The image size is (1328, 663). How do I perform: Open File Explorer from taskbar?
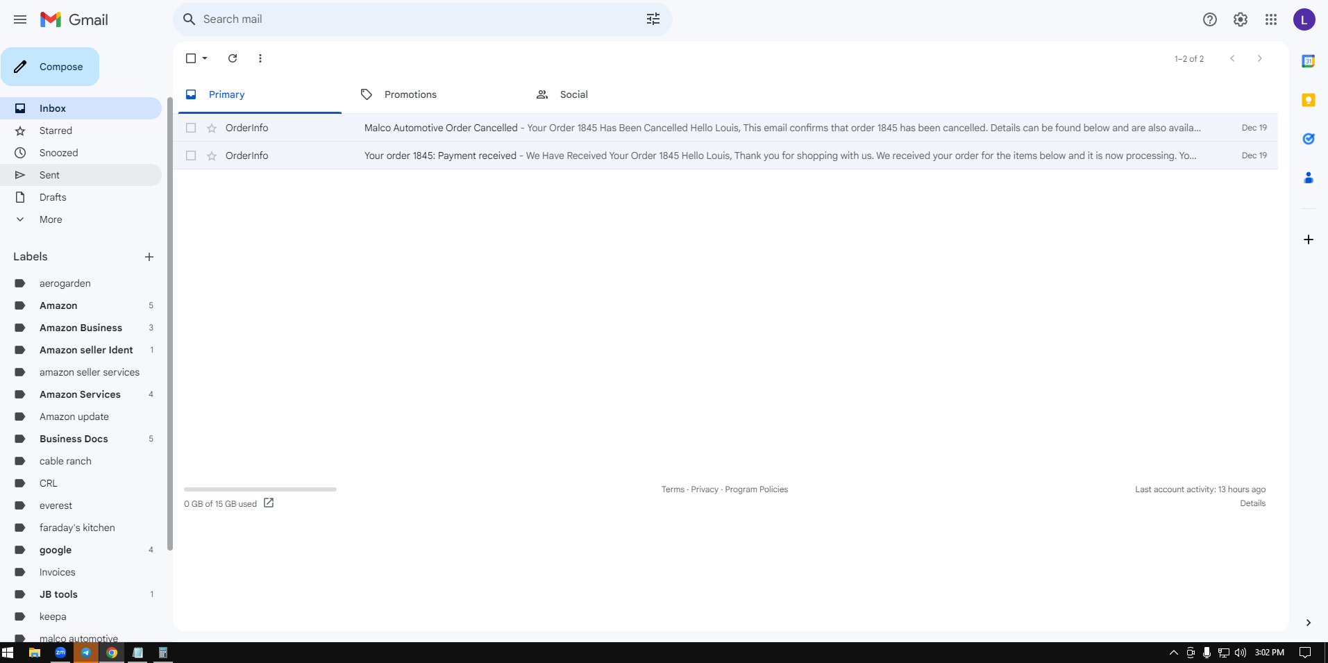[x=34, y=653]
